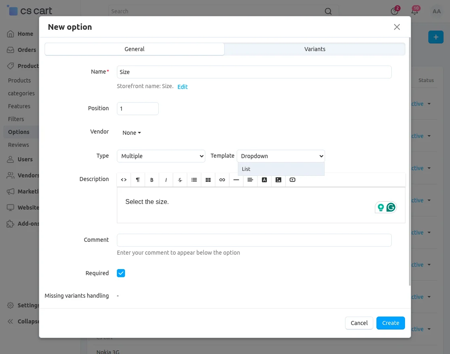
Task: Insert a table into the description
Action: 208,180
